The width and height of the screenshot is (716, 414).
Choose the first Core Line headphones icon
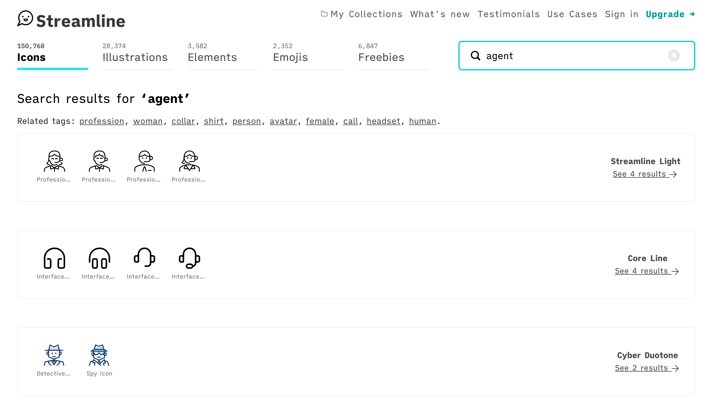tap(54, 258)
